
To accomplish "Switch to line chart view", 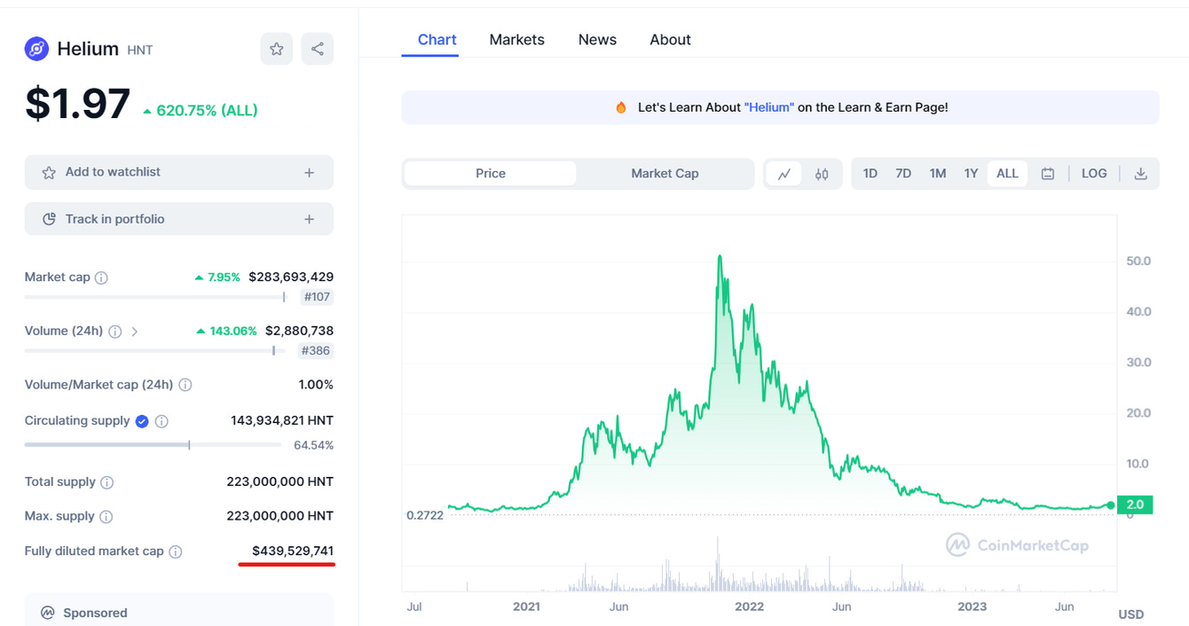I will (784, 174).
